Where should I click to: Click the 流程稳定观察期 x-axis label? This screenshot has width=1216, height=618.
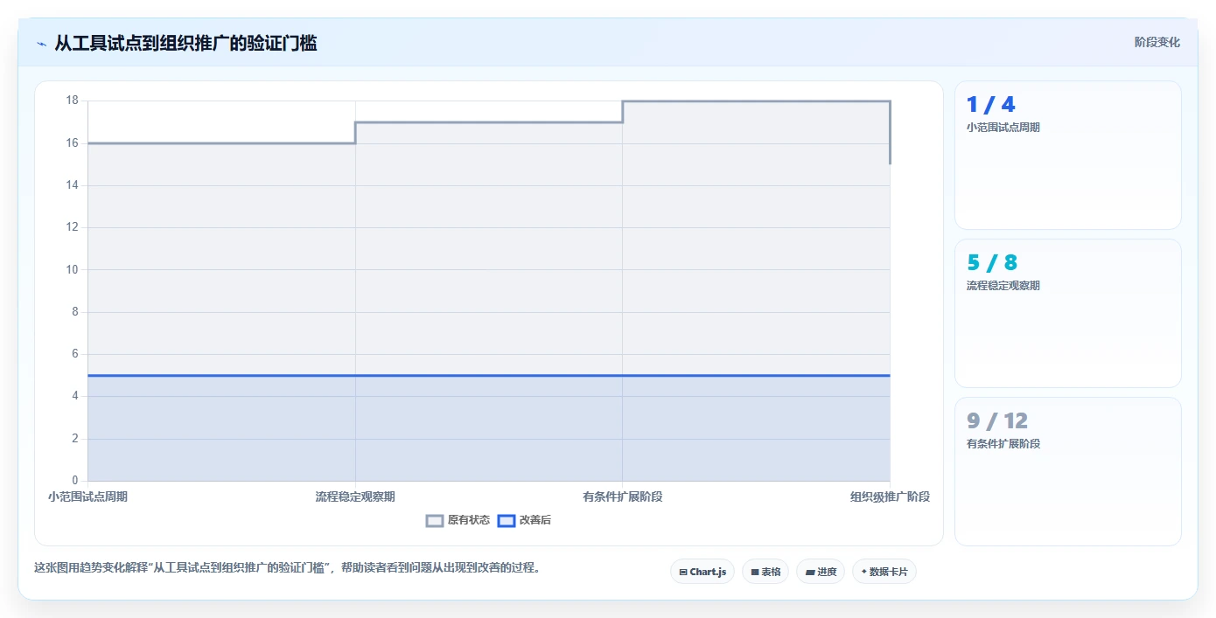click(355, 496)
